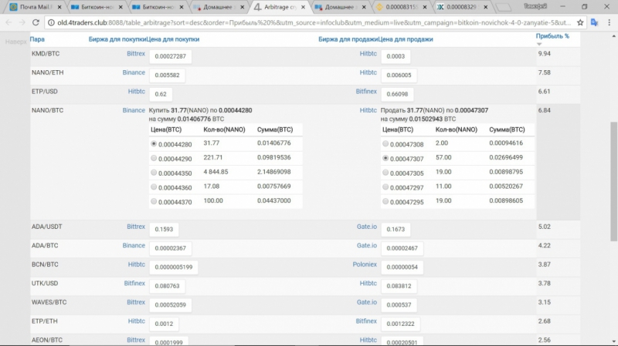Open Binance link in NANO/BTC row
Viewport: 618px width, 346px height.
point(134,110)
